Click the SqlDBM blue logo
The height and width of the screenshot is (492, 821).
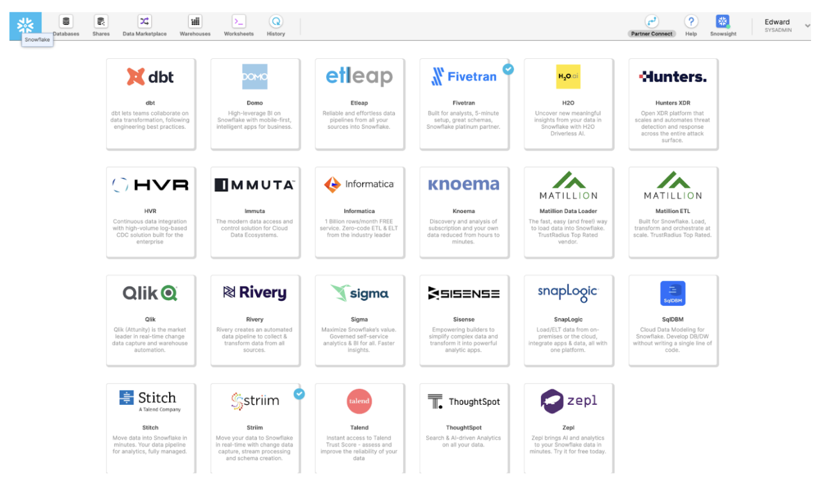673,293
